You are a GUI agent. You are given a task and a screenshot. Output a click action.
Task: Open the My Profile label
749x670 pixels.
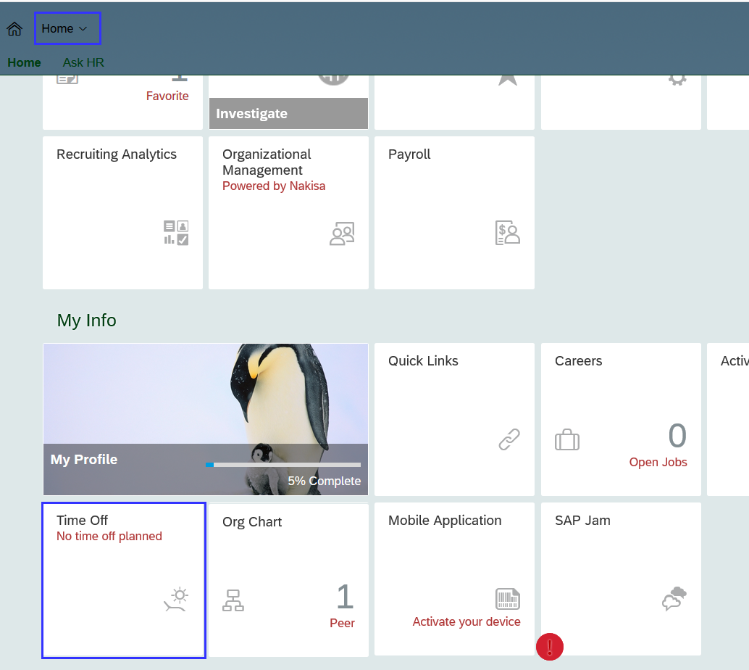tap(84, 459)
